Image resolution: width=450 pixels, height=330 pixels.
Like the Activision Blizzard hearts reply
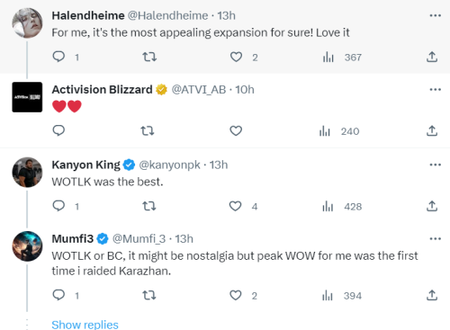236,130
